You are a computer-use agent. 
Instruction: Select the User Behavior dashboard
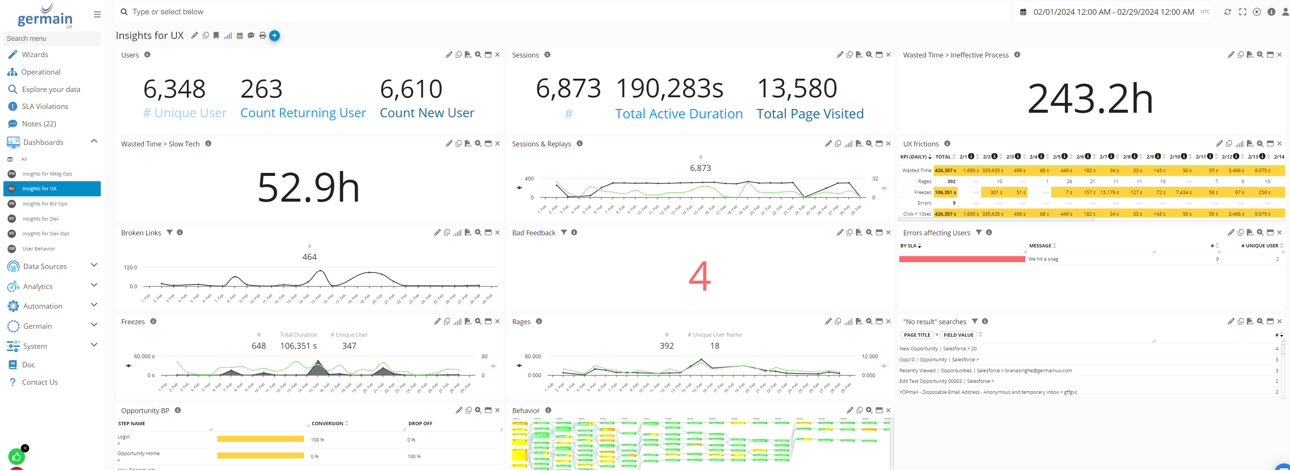tap(39, 248)
